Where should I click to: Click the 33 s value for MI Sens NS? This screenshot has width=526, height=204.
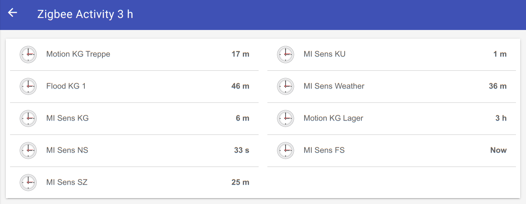click(x=241, y=150)
